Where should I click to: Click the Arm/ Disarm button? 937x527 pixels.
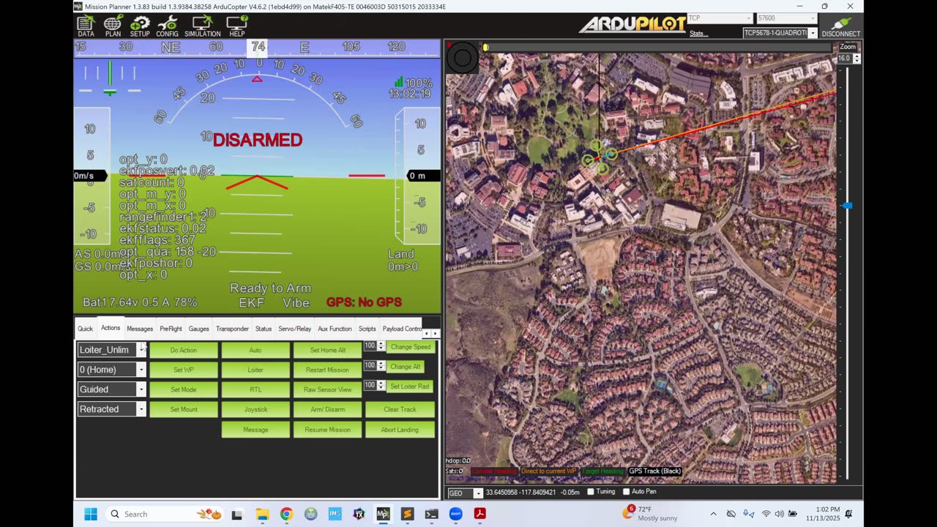coord(327,409)
